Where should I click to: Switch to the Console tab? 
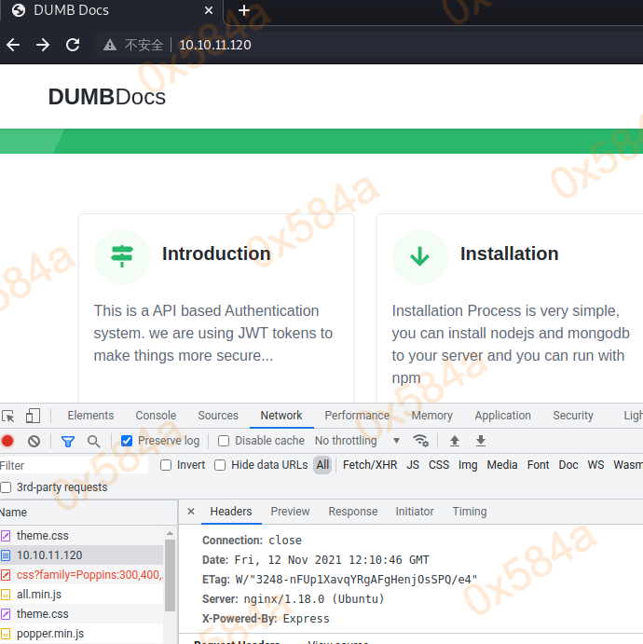156,416
